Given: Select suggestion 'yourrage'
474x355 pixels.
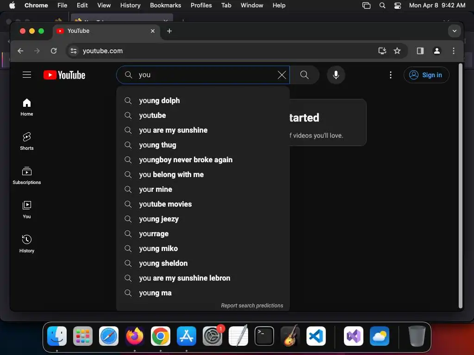Looking at the screenshot, I should tap(203, 233).
